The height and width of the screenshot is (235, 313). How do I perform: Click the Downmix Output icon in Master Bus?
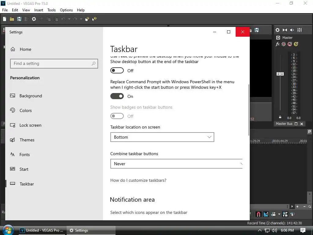[285, 30]
